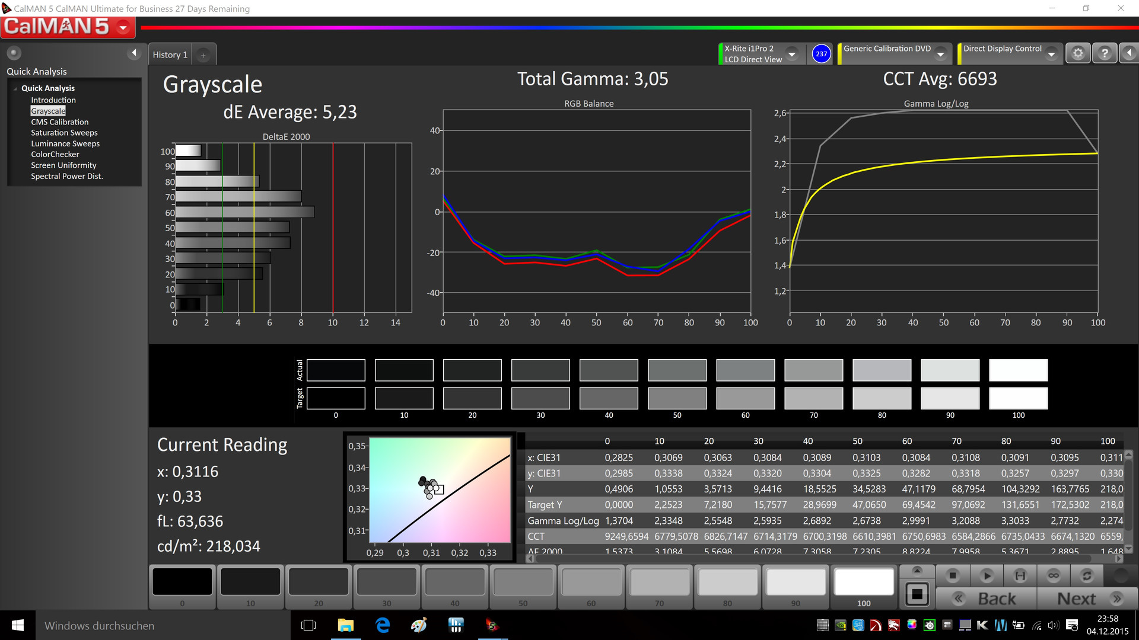
Task: Click the read series bracket icon
Action: (x=1020, y=575)
